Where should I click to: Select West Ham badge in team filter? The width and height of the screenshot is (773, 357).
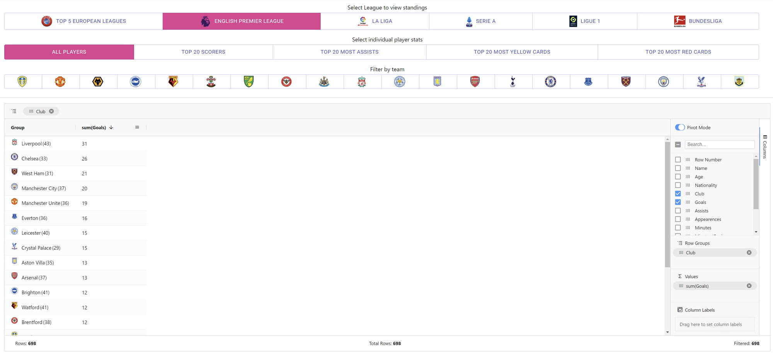[x=626, y=82]
